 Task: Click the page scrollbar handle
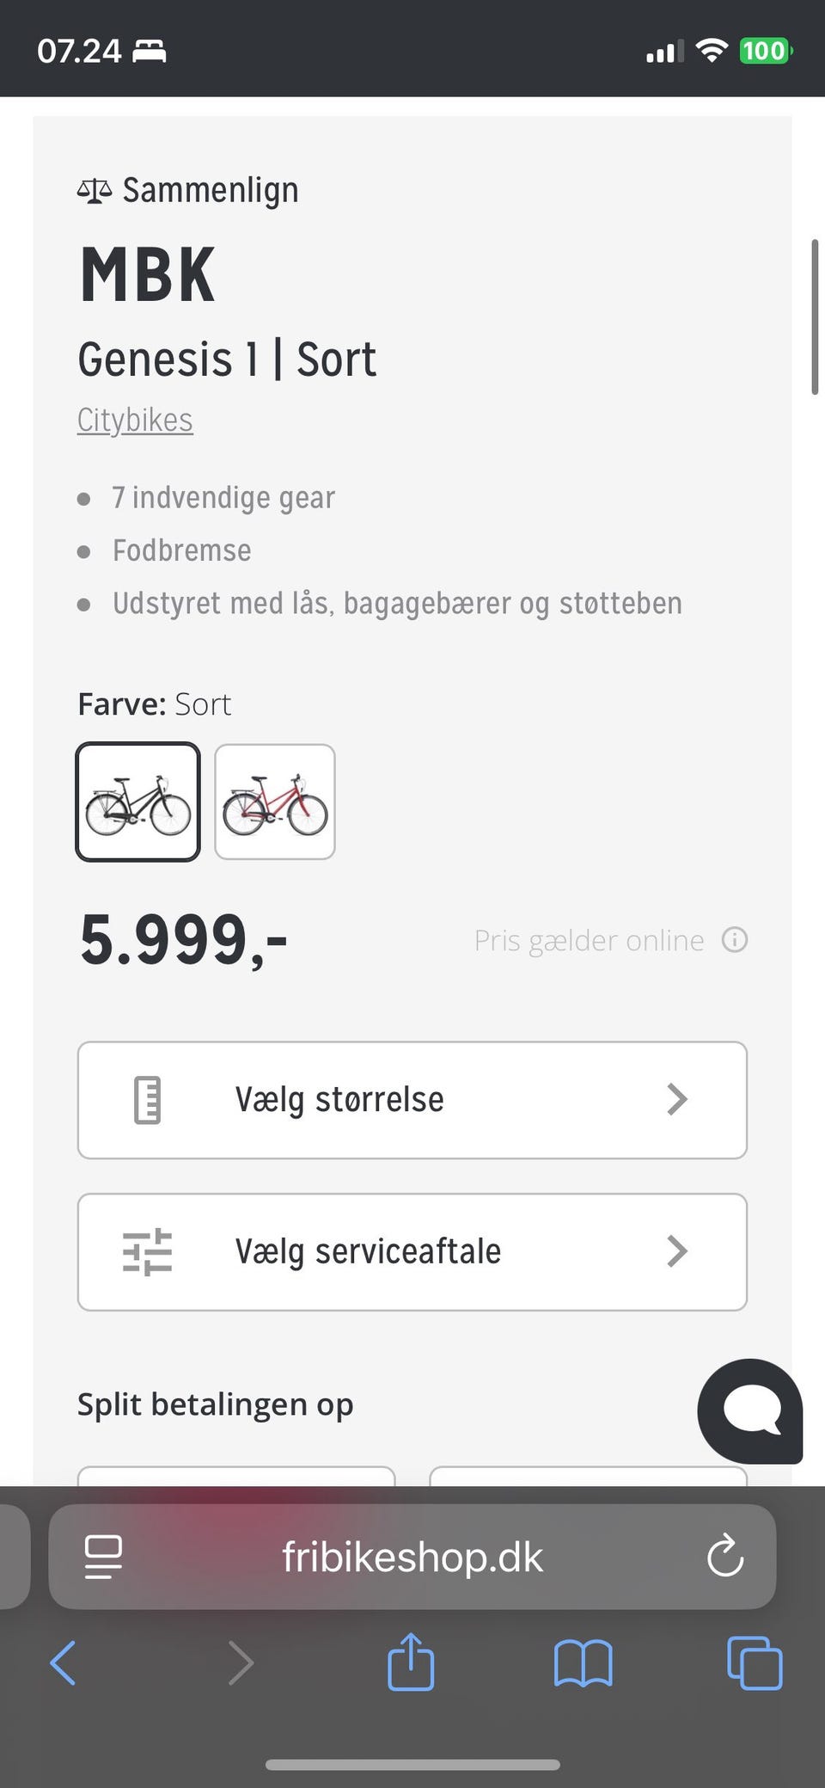pos(815,316)
